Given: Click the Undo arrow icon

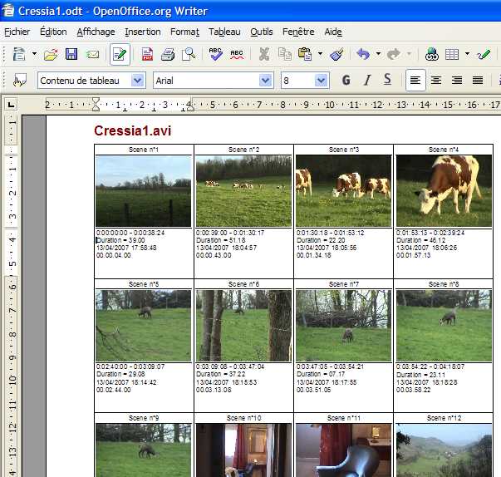Looking at the screenshot, I should [363, 54].
